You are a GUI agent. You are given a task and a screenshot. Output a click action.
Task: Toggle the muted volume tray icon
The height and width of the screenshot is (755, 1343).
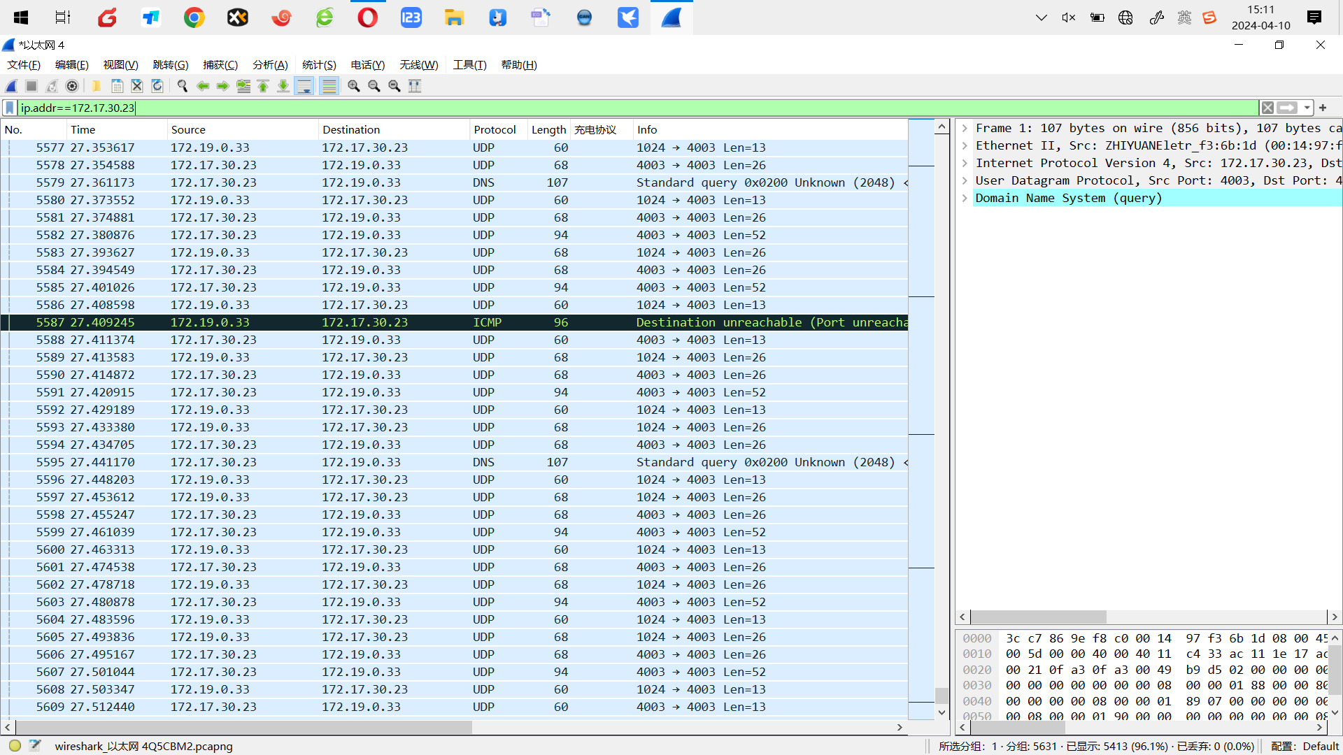[1068, 17]
